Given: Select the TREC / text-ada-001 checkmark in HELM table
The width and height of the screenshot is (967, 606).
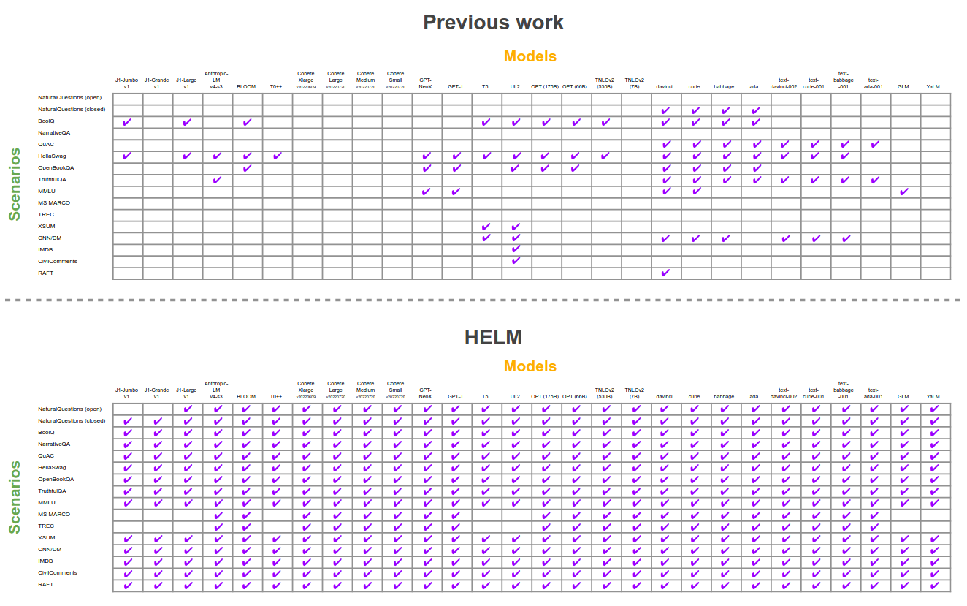Looking at the screenshot, I should point(875,527).
